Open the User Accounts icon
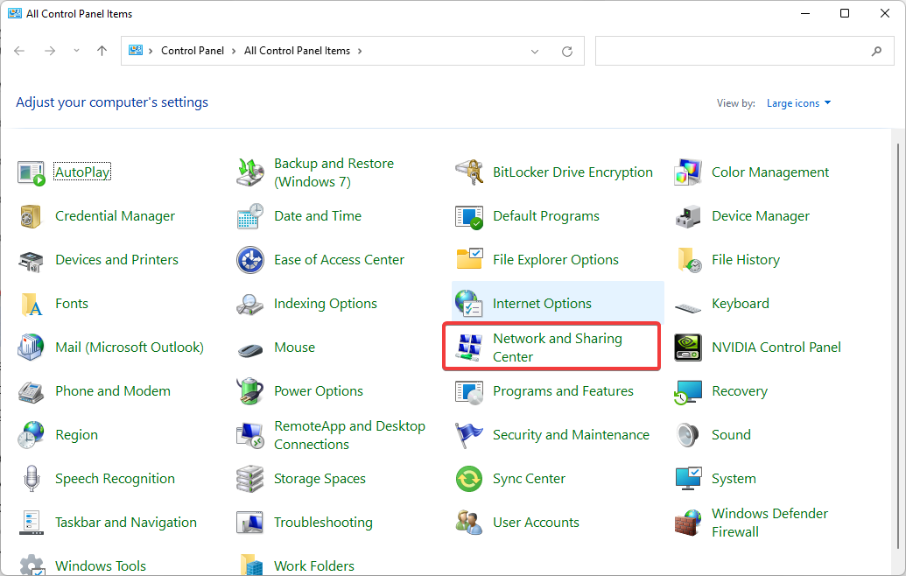Screen dimensions: 906x576 [x=469, y=523]
